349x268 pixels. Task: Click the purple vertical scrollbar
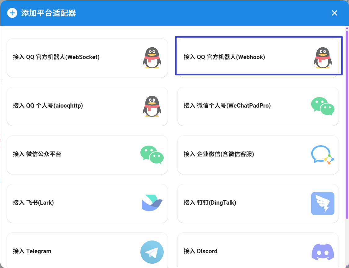point(347,124)
